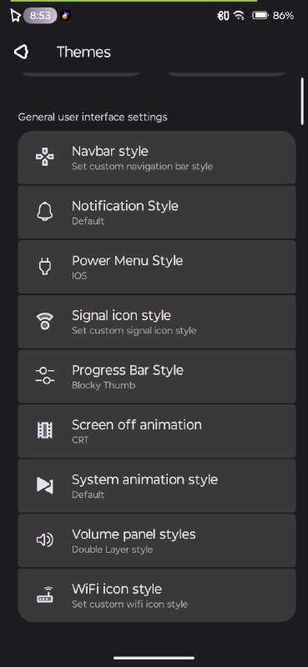Click the vertical scrollbar thumb
Screen dimensions: 308x667
click(x=302, y=101)
